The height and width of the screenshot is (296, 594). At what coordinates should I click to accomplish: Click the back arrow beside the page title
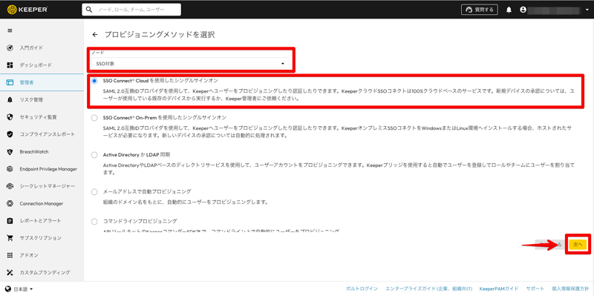pos(95,35)
